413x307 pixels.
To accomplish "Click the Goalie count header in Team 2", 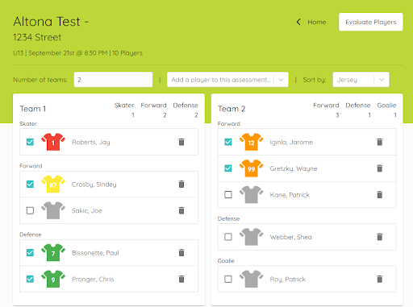I will pyautogui.click(x=386, y=105).
